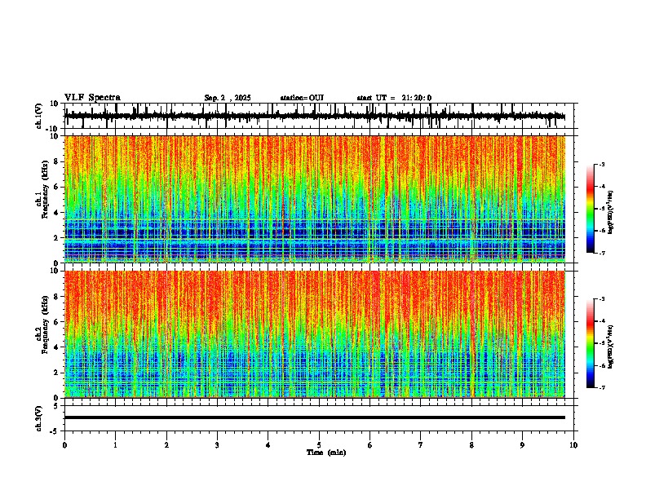Click the time axis tick label "10"
Image resolution: width=646 pixels, height=499 pixels.
(x=573, y=445)
